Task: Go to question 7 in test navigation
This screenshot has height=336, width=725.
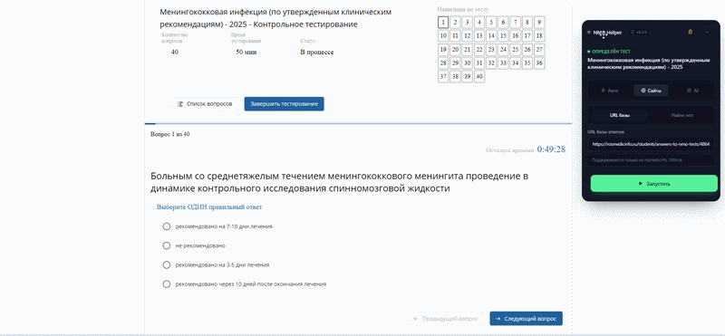Action: (515, 22)
